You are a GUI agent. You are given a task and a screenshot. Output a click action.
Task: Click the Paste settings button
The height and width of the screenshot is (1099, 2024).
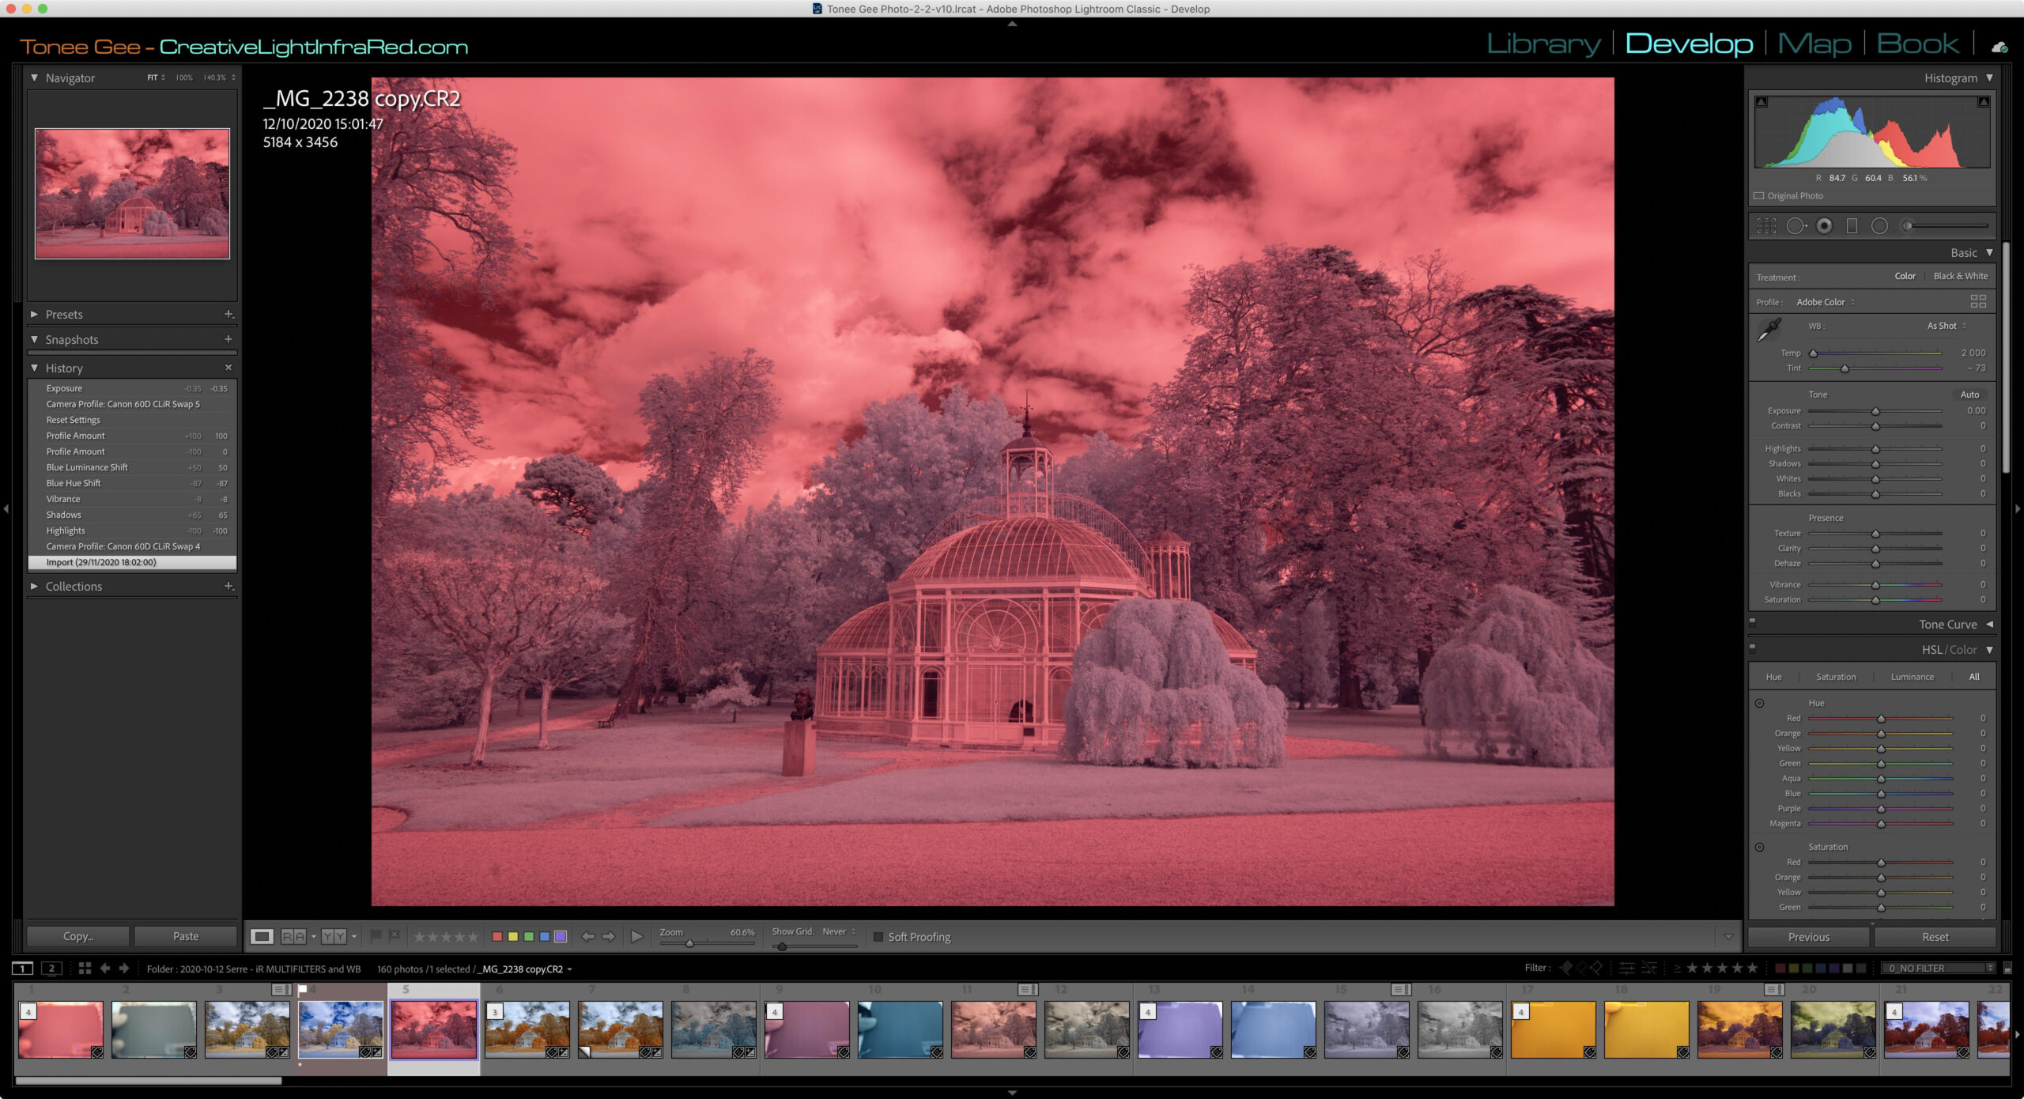tap(186, 936)
